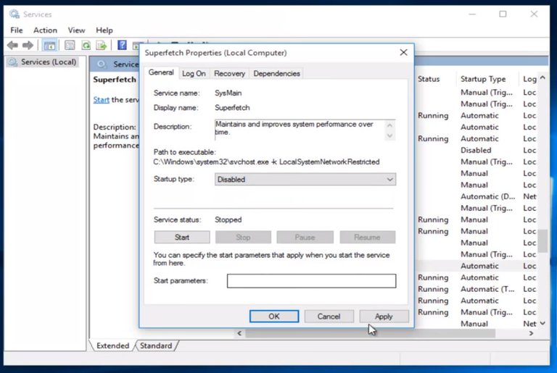Click the OK button
Screen dimensions: 557x373
[274, 317]
